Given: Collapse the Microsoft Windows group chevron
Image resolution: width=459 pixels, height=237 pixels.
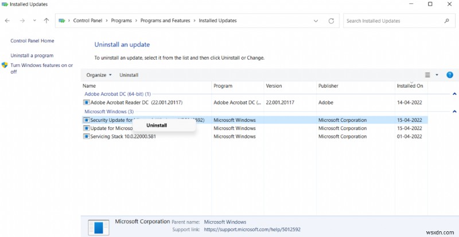Looking at the screenshot, I should tap(454, 112).
